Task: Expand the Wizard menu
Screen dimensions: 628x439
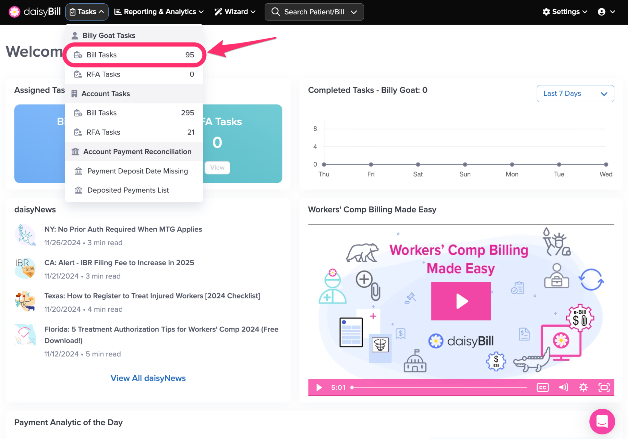Action: pos(235,12)
